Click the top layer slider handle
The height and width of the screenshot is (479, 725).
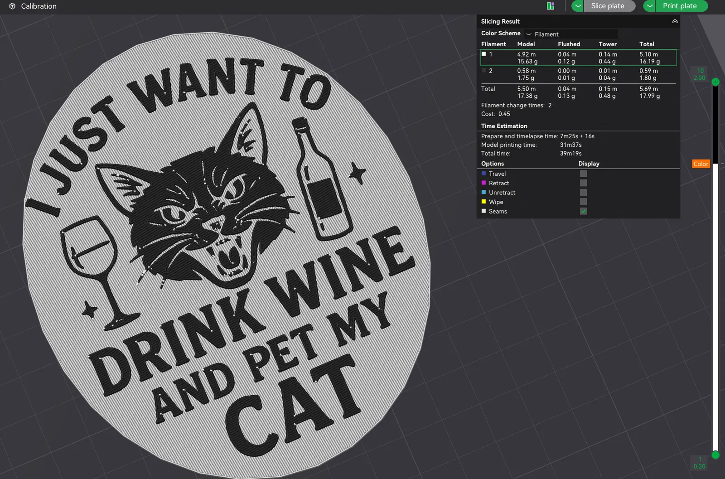(715, 82)
